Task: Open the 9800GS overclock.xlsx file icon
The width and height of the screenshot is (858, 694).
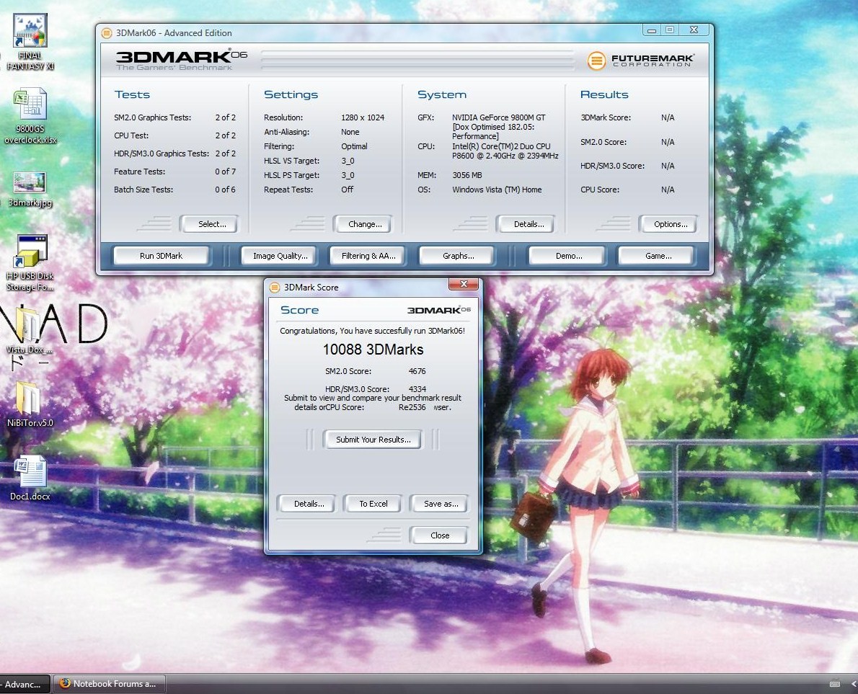Action: click(30, 116)
